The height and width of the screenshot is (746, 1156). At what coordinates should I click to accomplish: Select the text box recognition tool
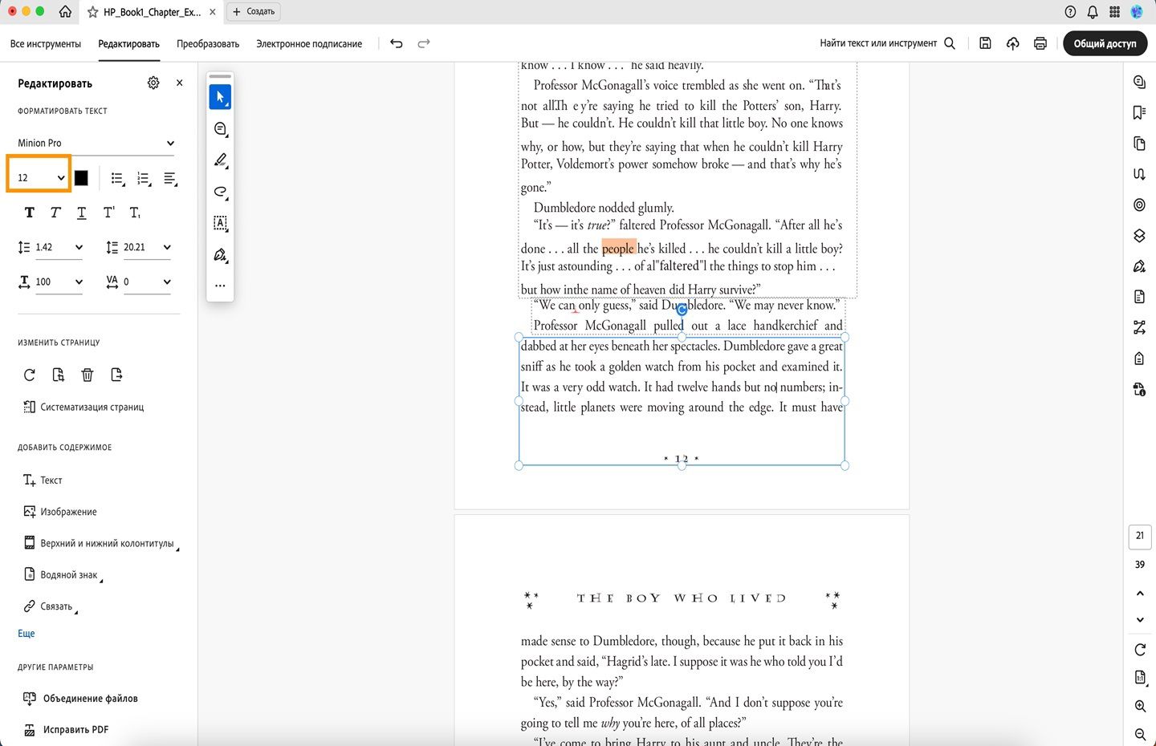(x=220, y=223)
